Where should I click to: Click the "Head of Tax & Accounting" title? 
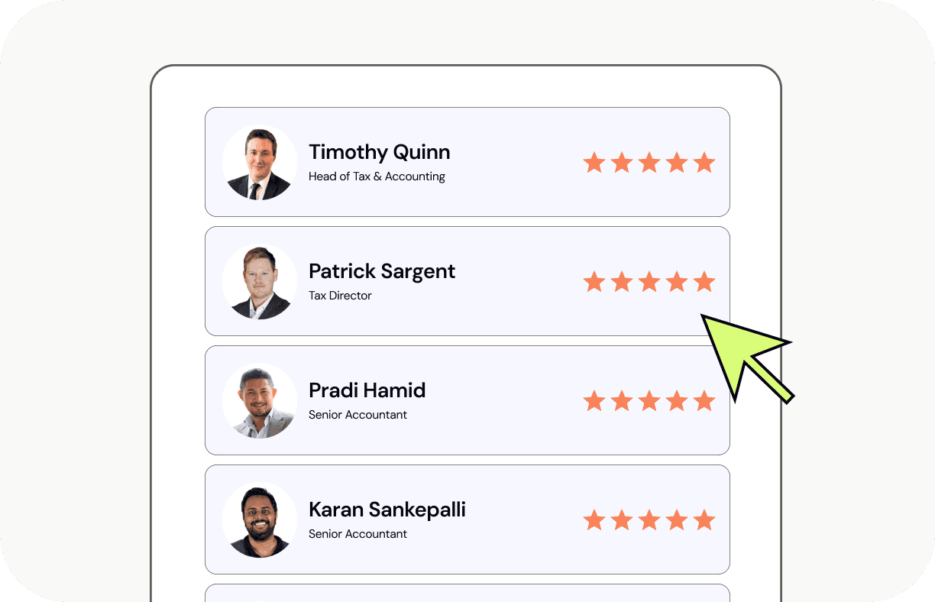(377, 176)
